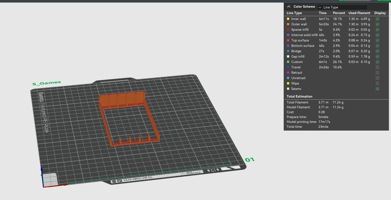Click the Gap infill legend entry
Image resolution: width=391 pixels, height=200 pixels.
coord(298,57)
